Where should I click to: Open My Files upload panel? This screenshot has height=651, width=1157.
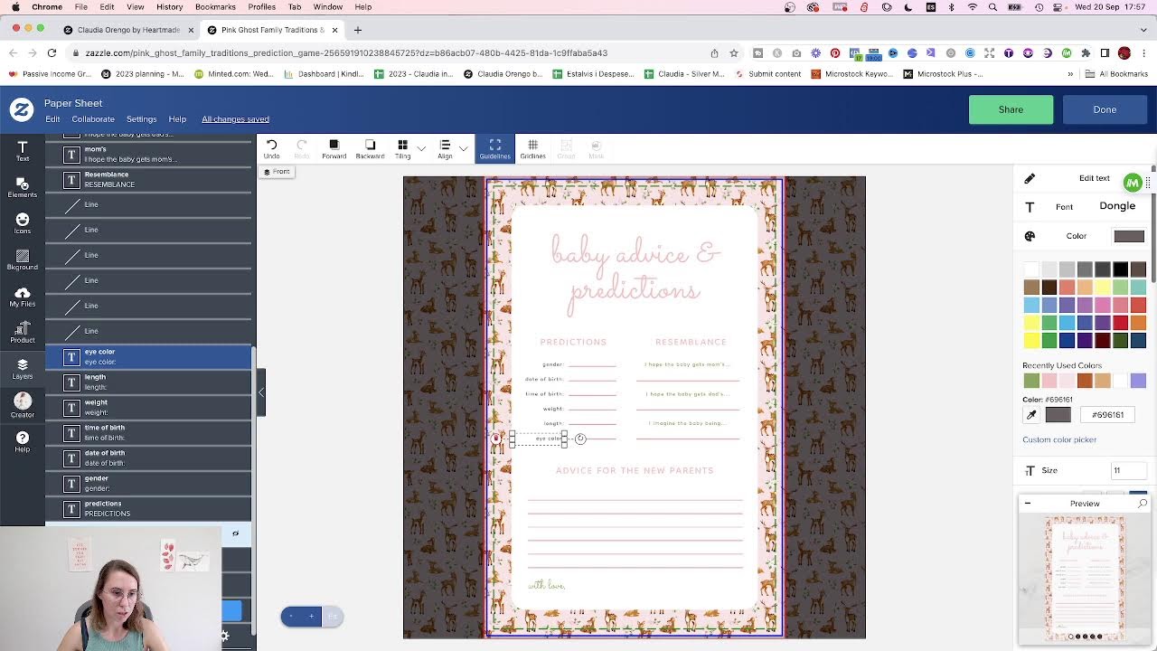click(x=23, y=297)
